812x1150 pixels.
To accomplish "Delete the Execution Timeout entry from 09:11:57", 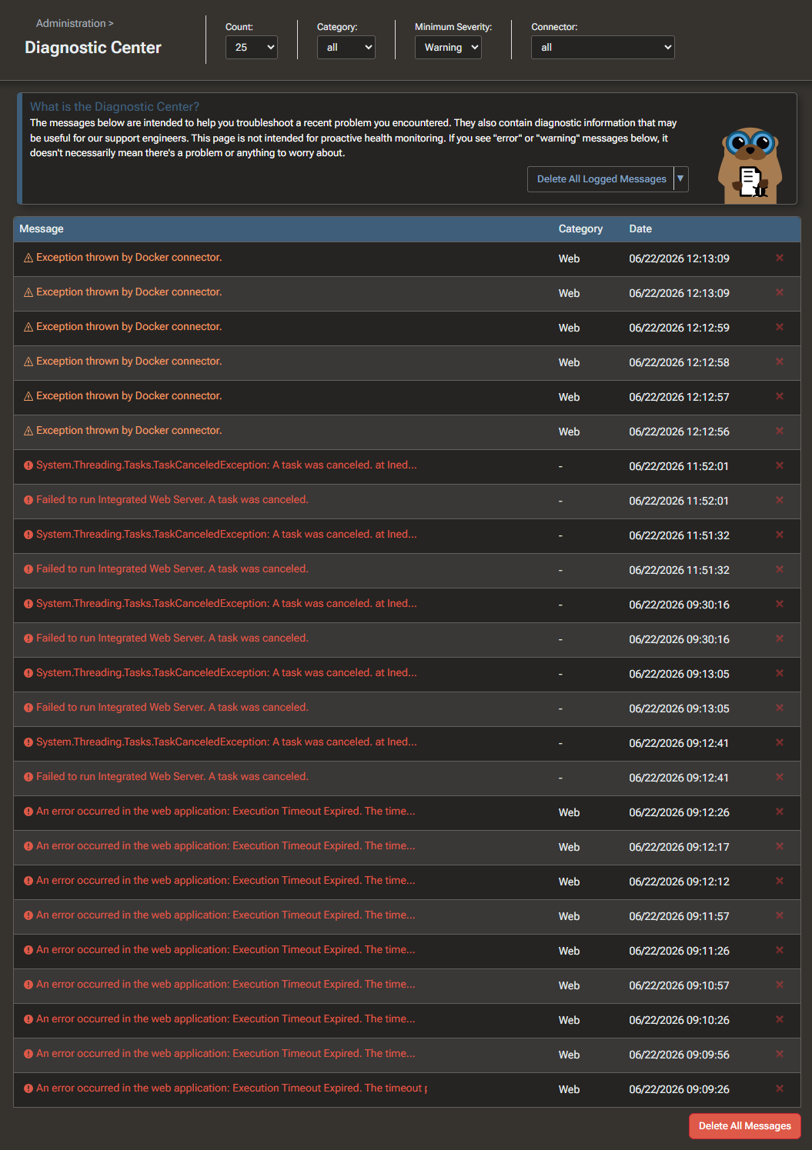I will (x=780, y=915).
